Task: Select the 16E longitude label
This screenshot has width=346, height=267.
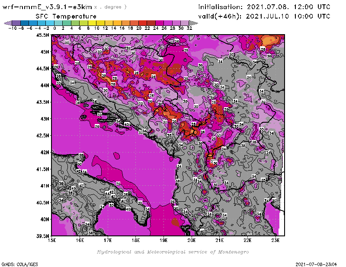Action: [x=80, y=240]
